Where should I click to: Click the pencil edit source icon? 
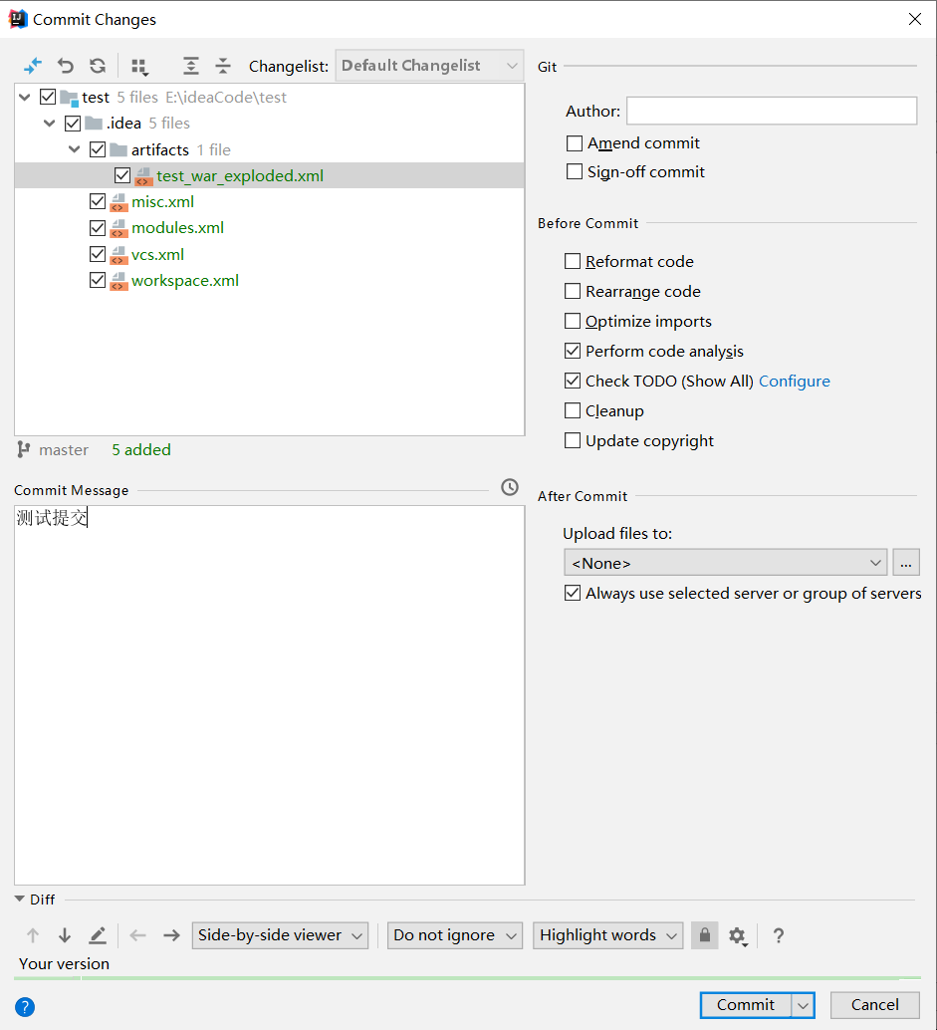98,935
